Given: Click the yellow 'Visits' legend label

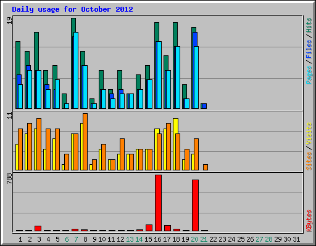Looking at the screenshot, I should (x=309, y=133).
